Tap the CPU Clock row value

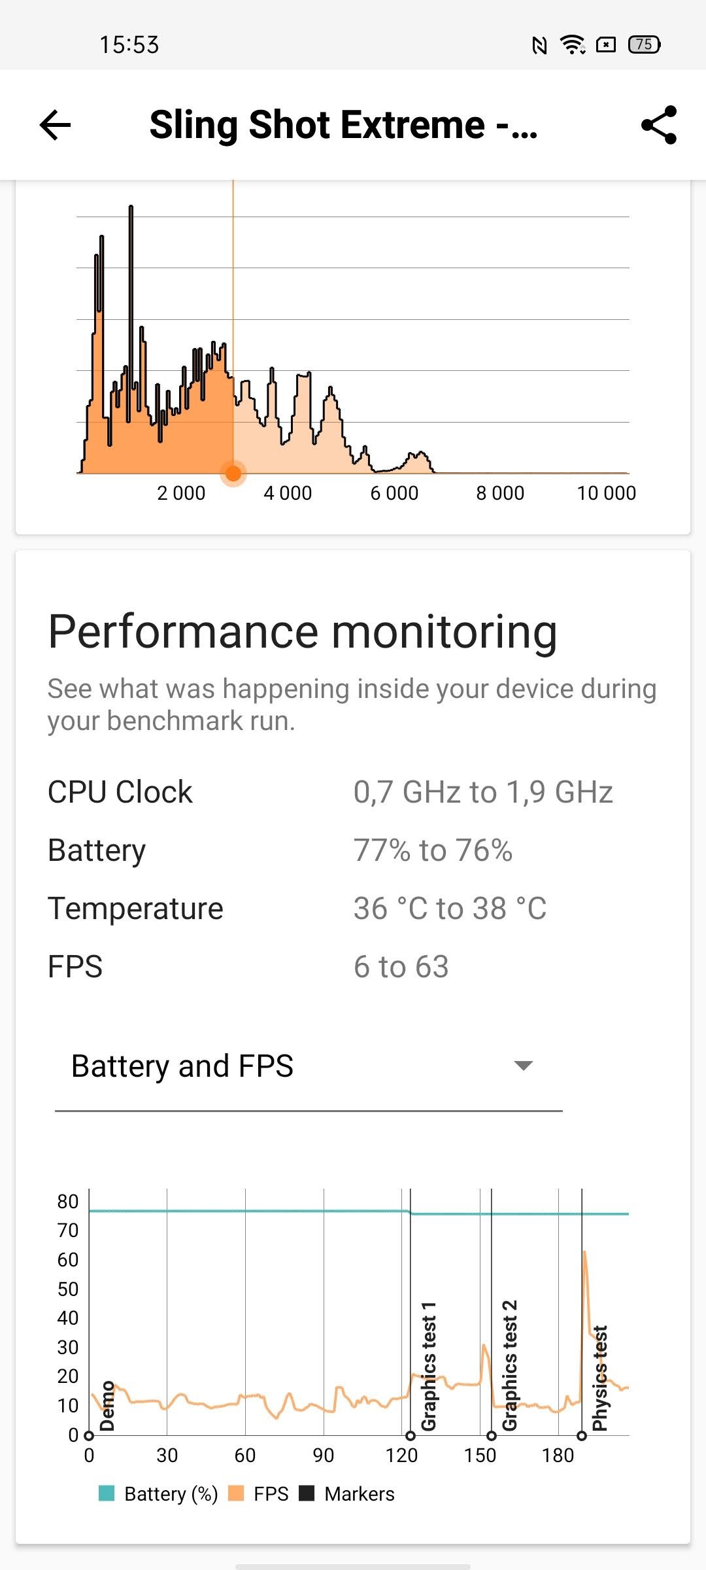[483, 792]
